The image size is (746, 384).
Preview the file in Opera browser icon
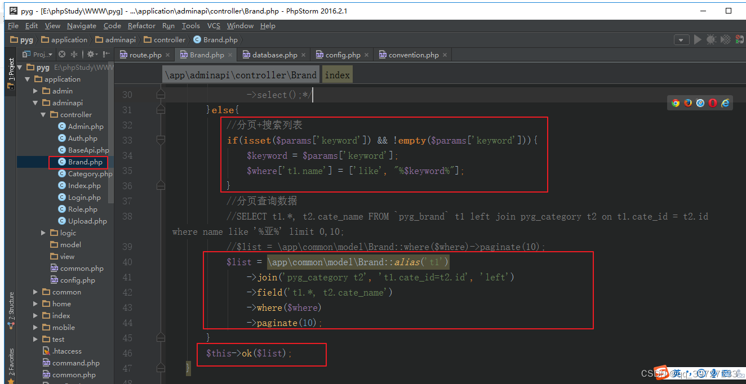coord(713,102)
